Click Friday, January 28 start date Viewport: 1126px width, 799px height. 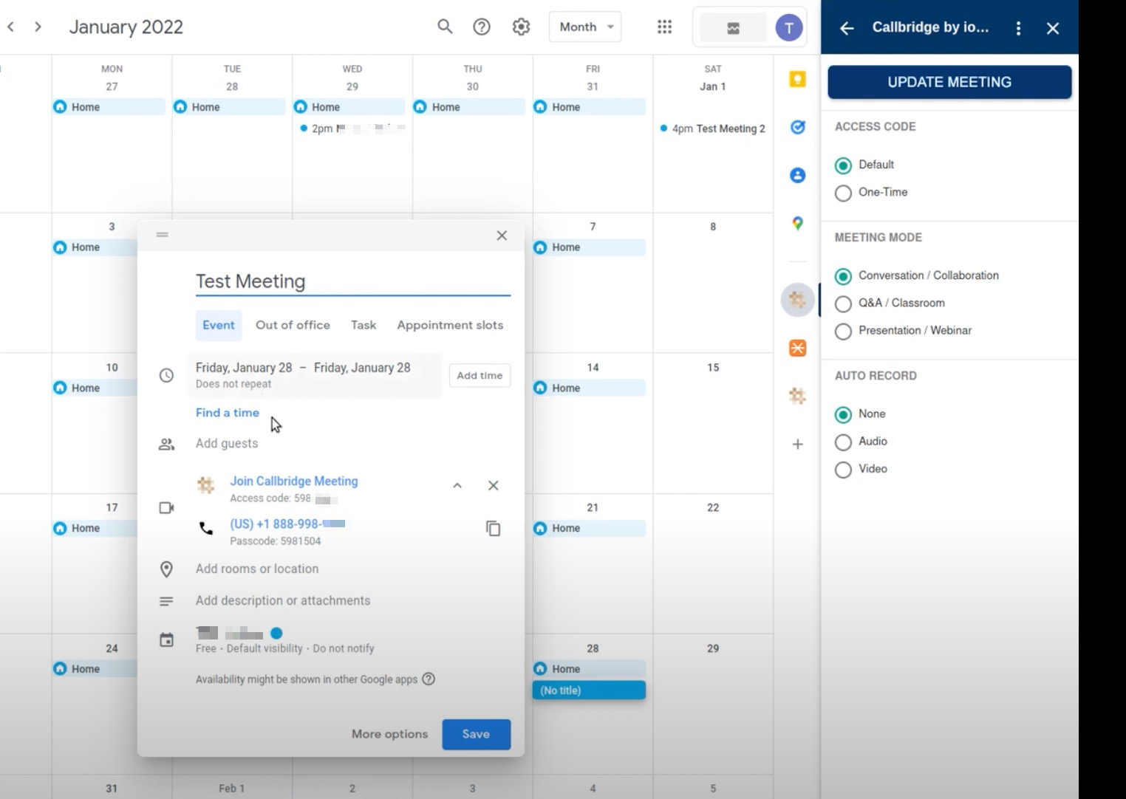[244, 368]
